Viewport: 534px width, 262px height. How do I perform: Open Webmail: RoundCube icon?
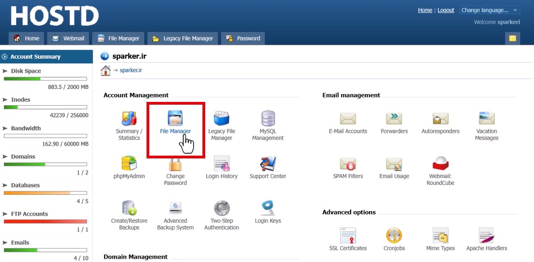[x=441, y=163]
